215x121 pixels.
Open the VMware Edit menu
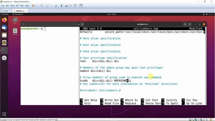tap(7, 6)
